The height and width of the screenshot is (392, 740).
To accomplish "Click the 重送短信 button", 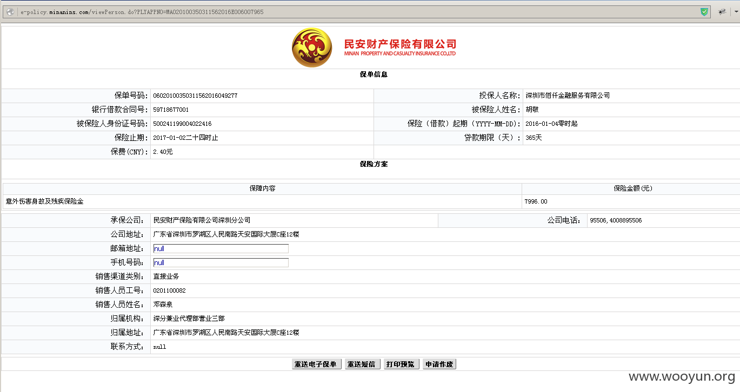I will [x=363, y=364].
